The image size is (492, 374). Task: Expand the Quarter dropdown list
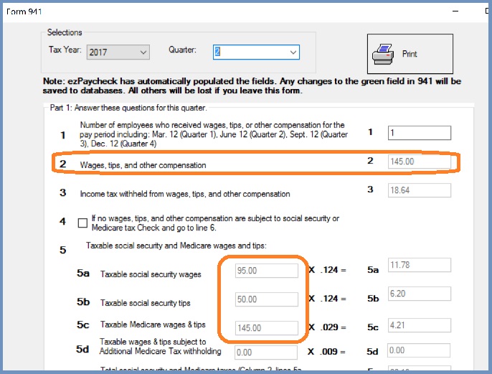coord(292,52)
